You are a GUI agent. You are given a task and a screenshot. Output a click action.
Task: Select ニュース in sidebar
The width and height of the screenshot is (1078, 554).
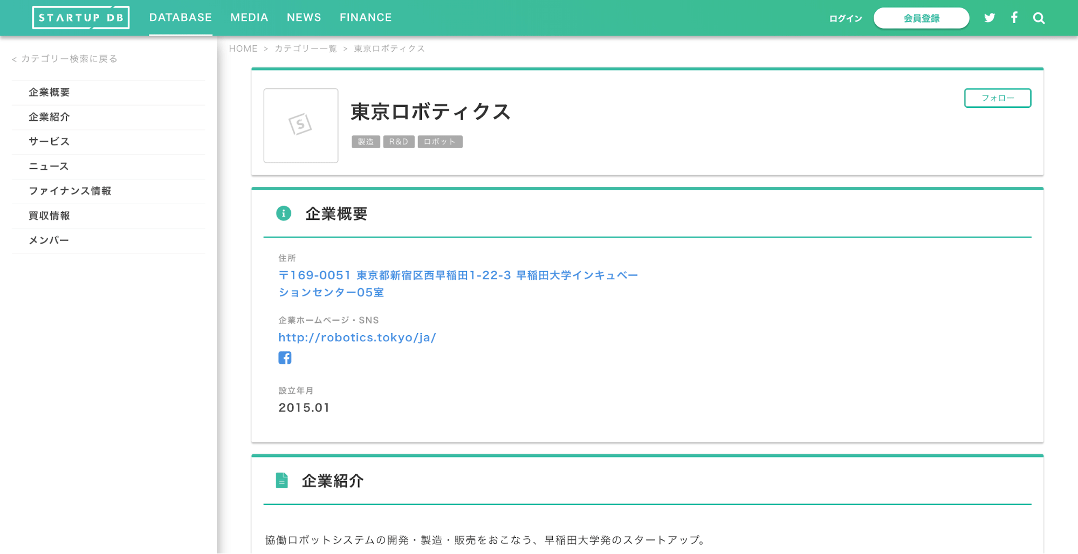pyautogui.click(x=108, y=167)
